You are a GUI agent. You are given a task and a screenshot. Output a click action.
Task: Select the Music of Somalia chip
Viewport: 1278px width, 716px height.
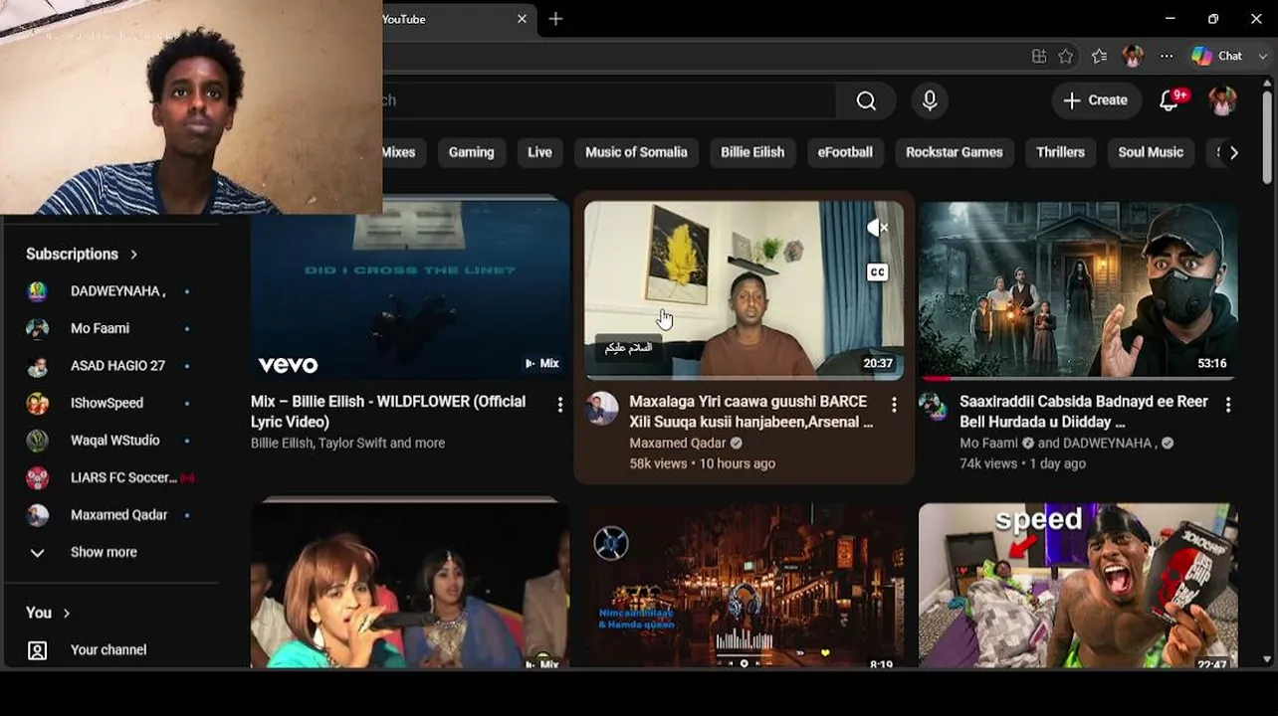point(636,152)
